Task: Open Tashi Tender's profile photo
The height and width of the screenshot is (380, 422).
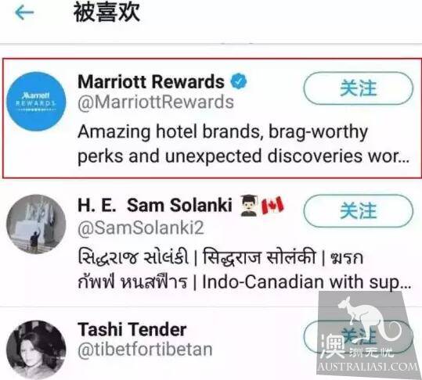Action: [x=36, y=350]
